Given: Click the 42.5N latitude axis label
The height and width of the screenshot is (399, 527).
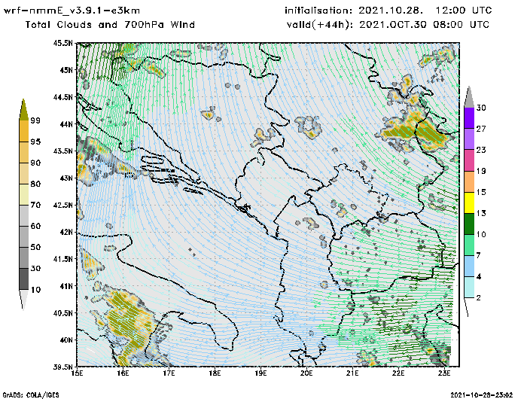Looking at the screenshot, I should click(x=62, y=205).
